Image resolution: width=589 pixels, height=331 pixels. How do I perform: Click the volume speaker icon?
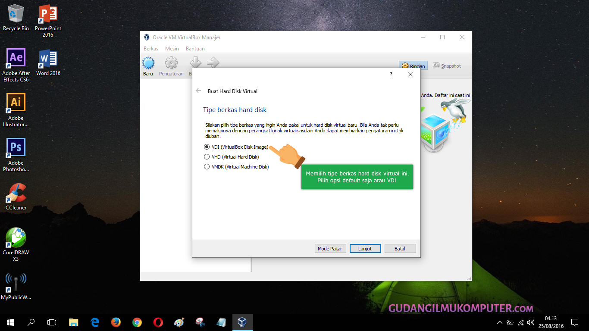[531, 322]
